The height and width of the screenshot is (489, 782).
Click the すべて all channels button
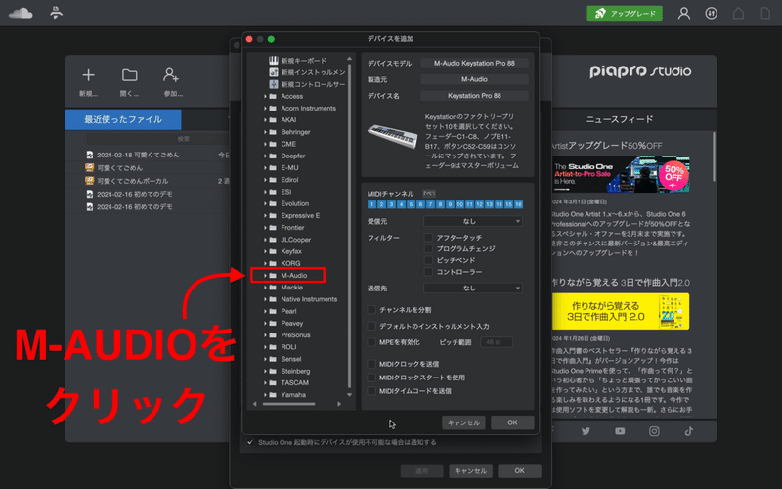(429, 193)
